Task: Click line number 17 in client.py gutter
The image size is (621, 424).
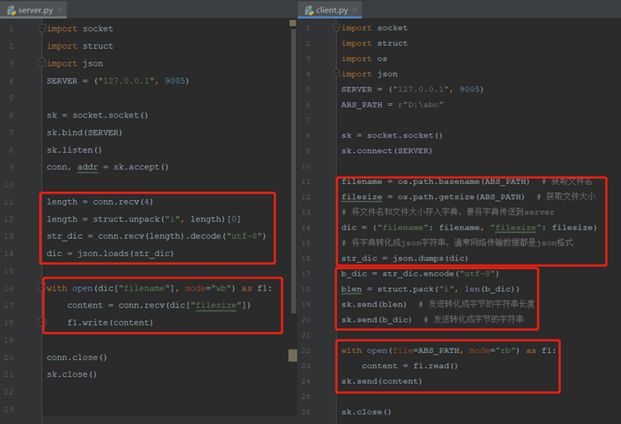Action: pos(306,274)
